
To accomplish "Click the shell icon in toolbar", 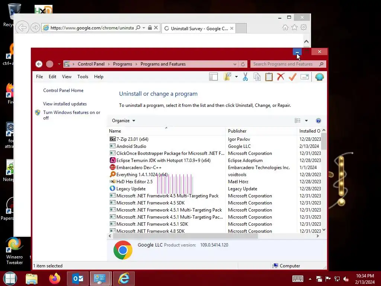I will coord(320,77).
